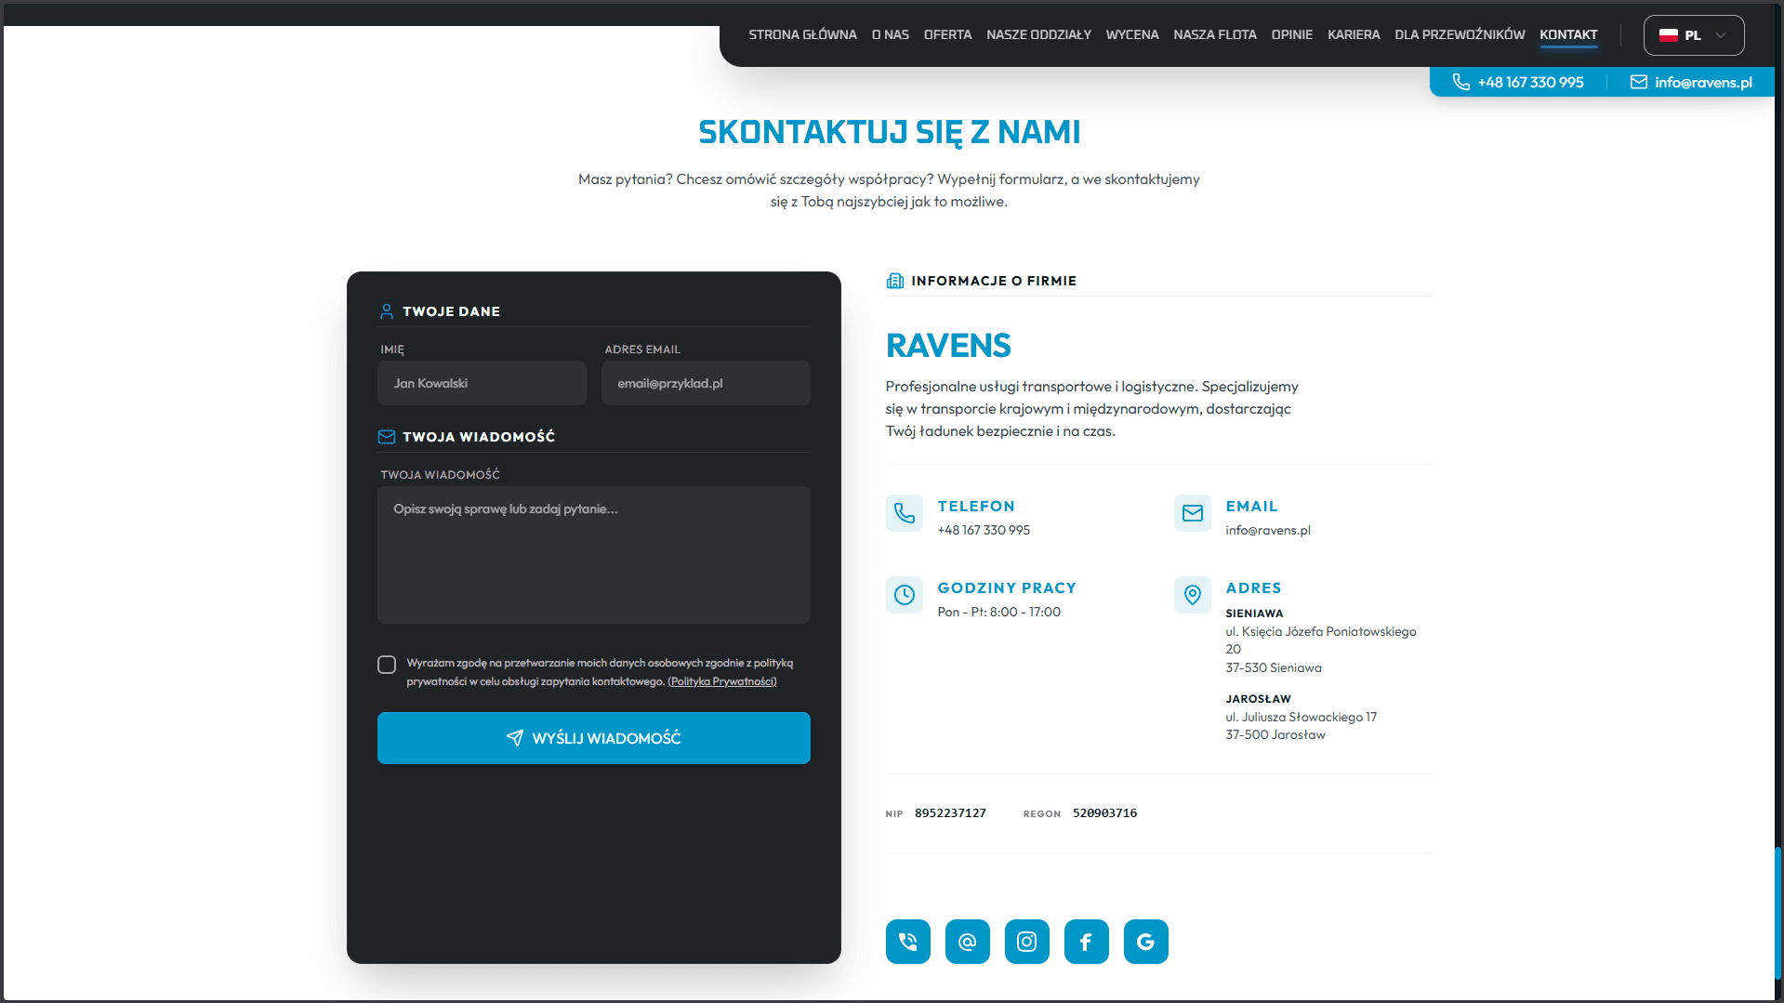Click the 37-530 Sieniawa postal line
This screenshot has width=1784, height=1003.
tap(1273, 667)
